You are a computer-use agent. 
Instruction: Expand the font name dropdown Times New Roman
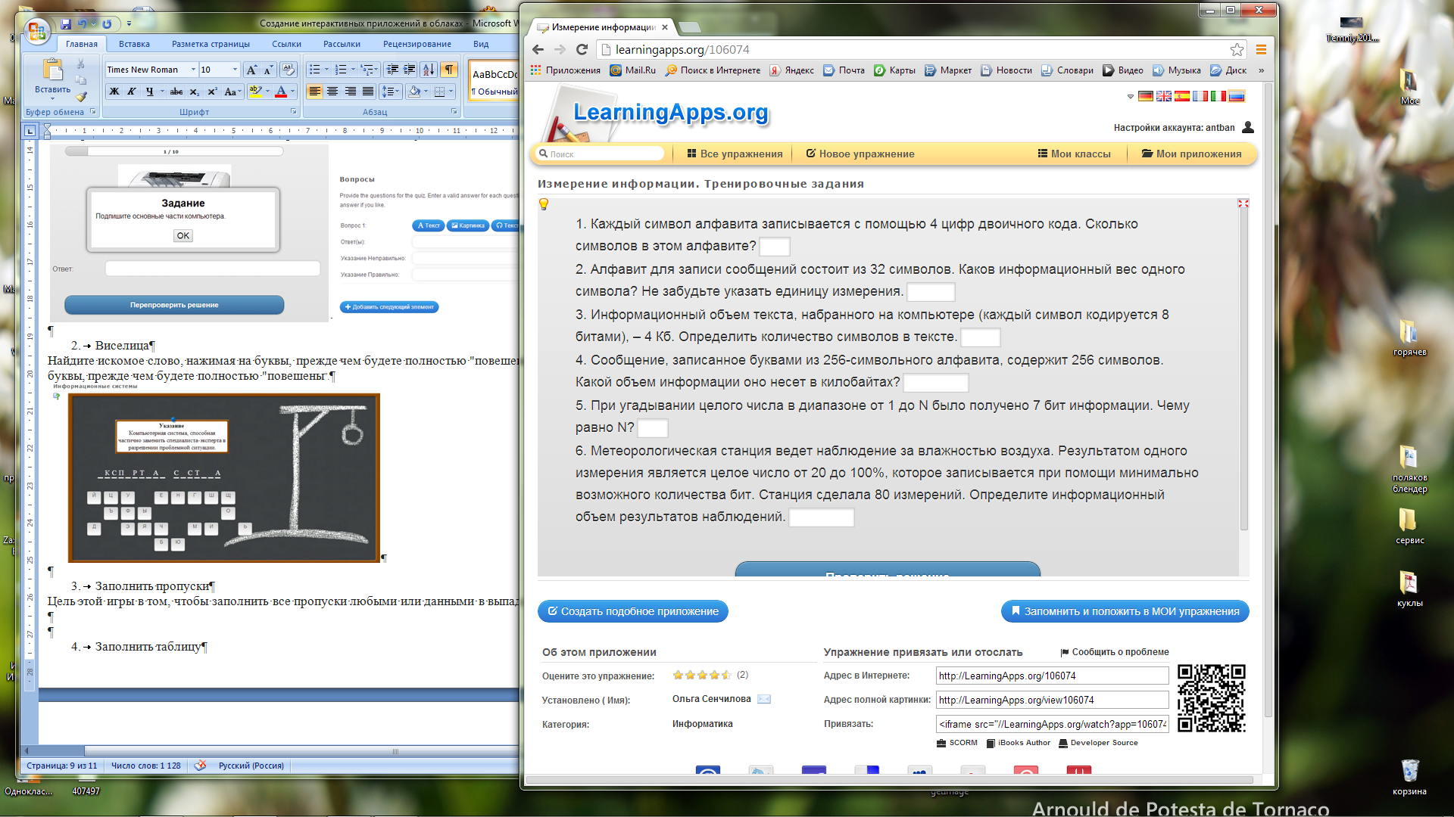pos(191,69)
